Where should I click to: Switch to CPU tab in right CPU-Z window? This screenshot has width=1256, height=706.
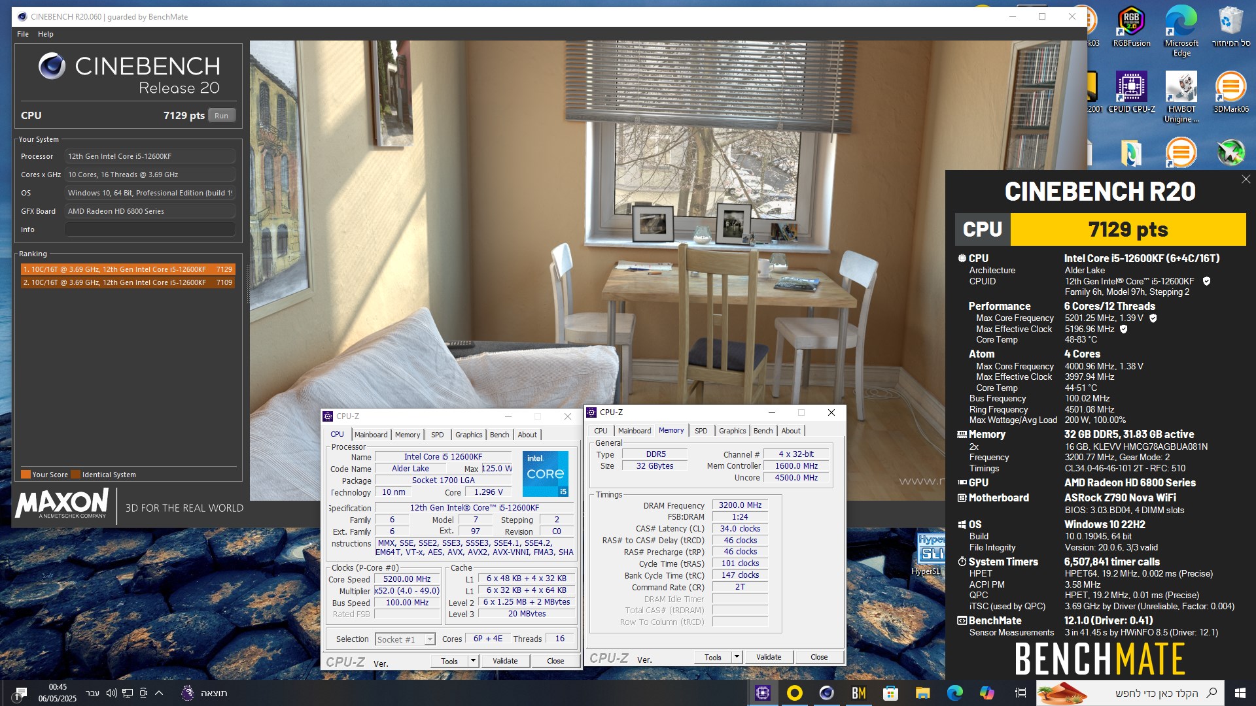click(x=601, y=431)
